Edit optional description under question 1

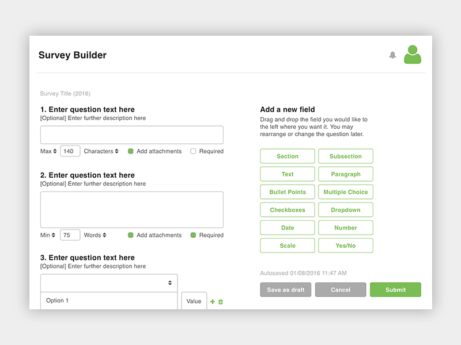[x=93, y=118]
